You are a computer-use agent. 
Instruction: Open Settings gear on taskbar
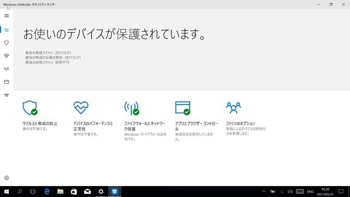tap(101, 192)
